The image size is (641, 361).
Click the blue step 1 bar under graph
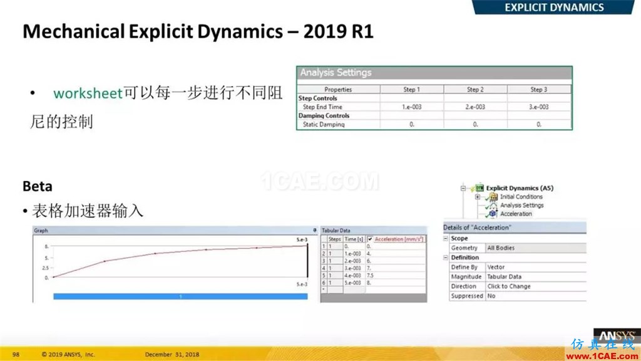(180, 296)
